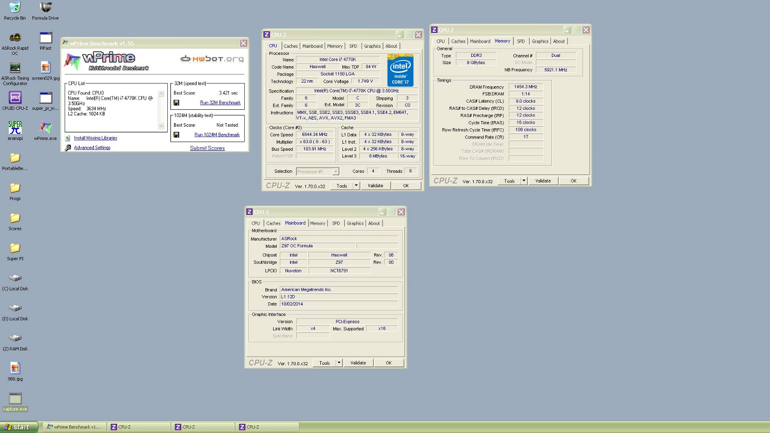Click the DRAM Frequency value 1454.3 MHz
770x433 pixels.
pyautogui.click(x=526, y=87)
